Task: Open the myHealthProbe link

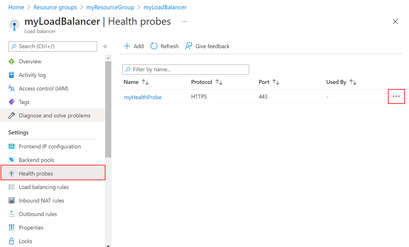Action: point(143,97)
